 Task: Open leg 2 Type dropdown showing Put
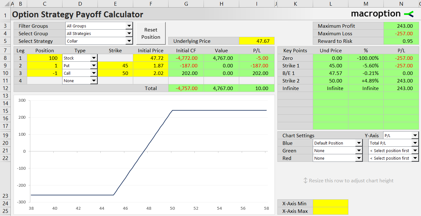pyautogui.click(x=94, y=65)
